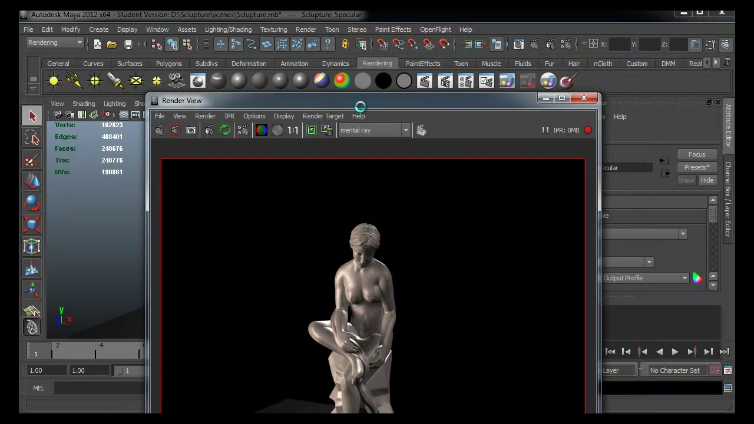Open the Lighting/Shading main menu

(x=228, y=29)
